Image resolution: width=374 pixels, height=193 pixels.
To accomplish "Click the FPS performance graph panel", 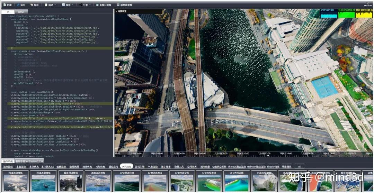I will 328,14.
